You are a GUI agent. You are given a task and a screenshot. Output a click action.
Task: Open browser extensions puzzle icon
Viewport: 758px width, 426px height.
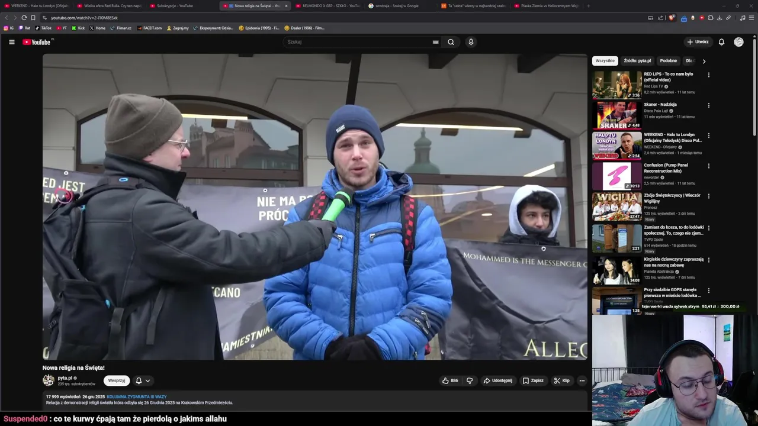point(711,18)
